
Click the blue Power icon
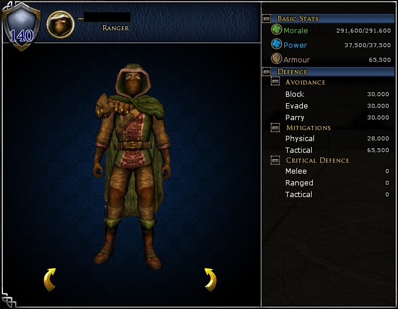277,44
